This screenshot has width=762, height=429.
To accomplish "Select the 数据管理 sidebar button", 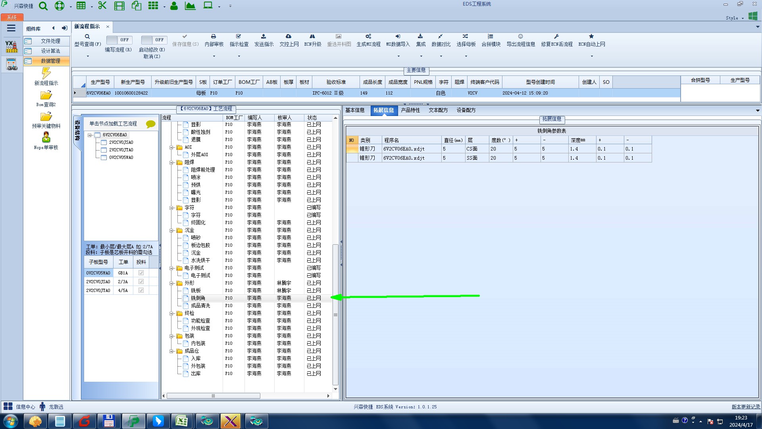I will [x=46, y=61].
